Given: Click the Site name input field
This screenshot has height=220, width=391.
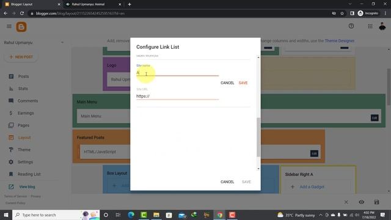Looking at the screenshot, I should [x=177, y=73].
